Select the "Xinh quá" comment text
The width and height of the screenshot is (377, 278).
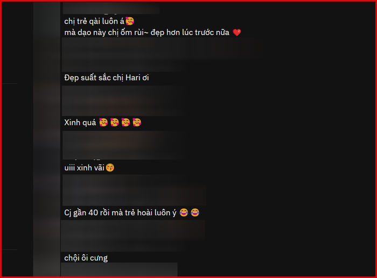80,123
